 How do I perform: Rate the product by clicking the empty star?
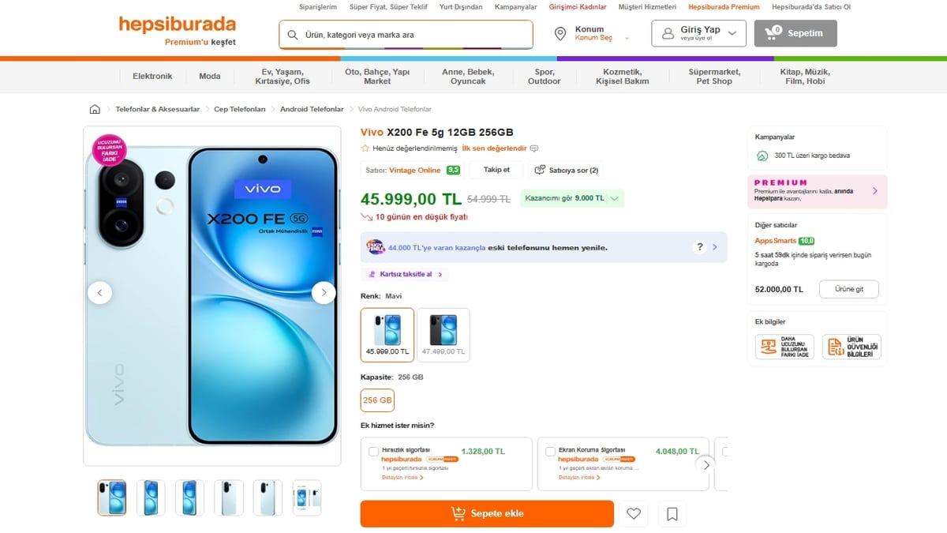[363, 148]
